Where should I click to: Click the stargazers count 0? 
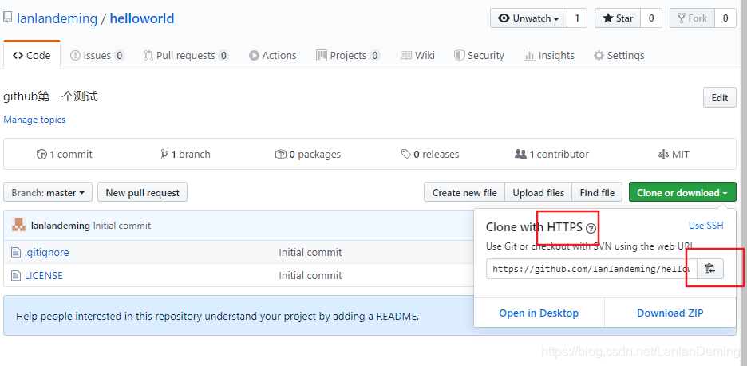click(650, 18)
